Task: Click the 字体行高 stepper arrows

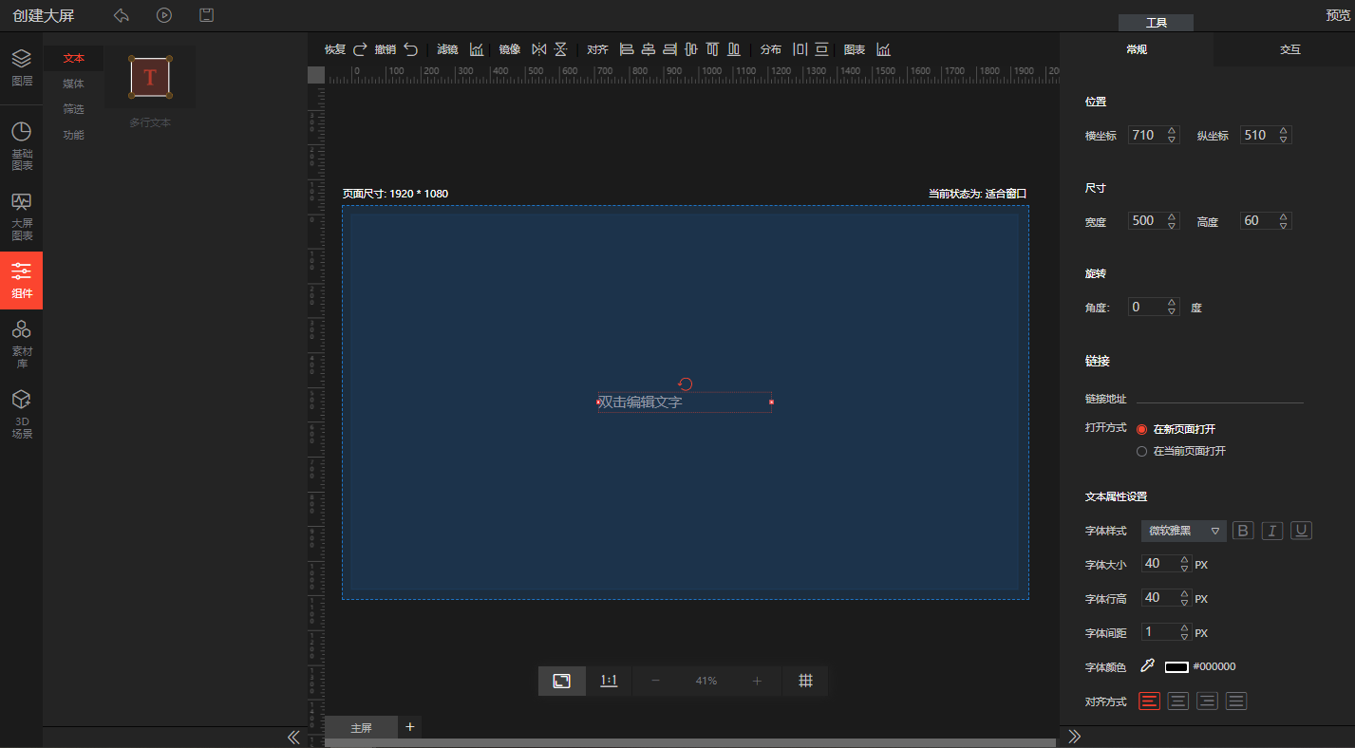Action: click(x=1184, y=598)
